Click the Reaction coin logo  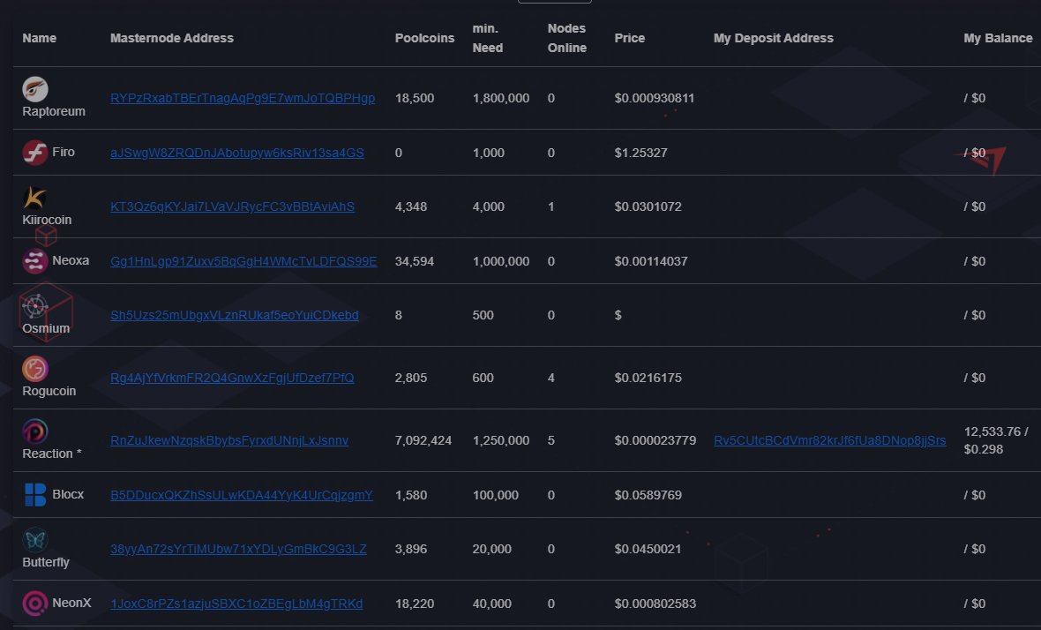(35, 431)
